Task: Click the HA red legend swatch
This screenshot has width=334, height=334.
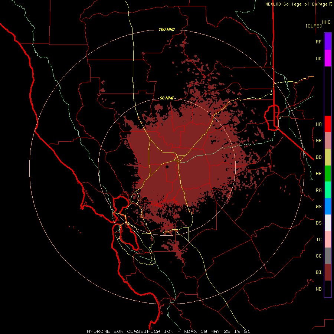Action: (x=328, y=124)
